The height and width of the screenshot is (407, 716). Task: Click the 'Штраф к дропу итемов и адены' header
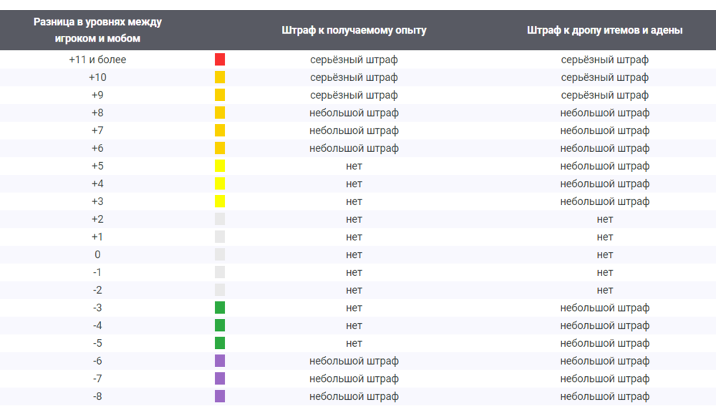604,30
